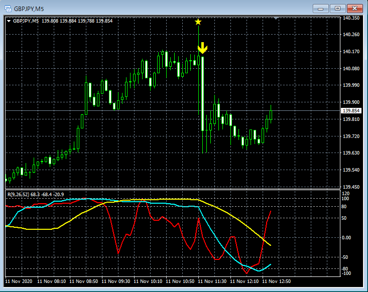The width and height of the screenshot is (368, 292).
Task: Click the 140.170 price scale value
Action: pyautogui.click(x=351, y=51)
